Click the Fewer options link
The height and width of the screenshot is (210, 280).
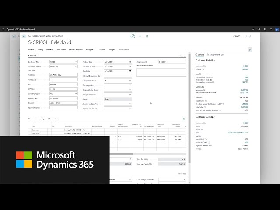coord(124,50)
